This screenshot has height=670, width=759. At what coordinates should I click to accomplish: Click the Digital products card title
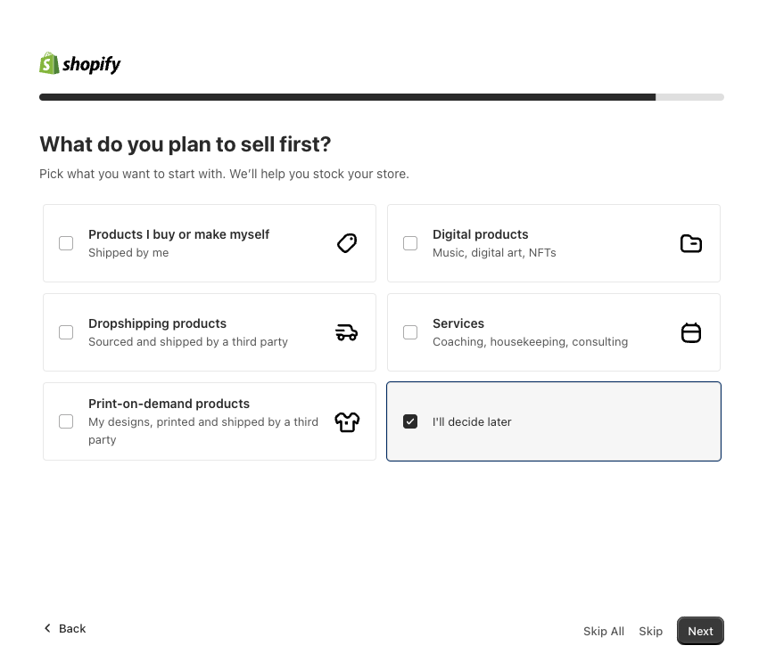click(x=480, y=234)
